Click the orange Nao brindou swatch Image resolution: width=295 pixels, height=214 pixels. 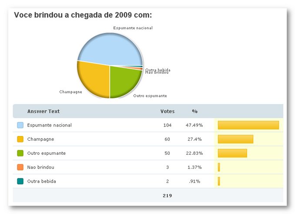point(20,167)
